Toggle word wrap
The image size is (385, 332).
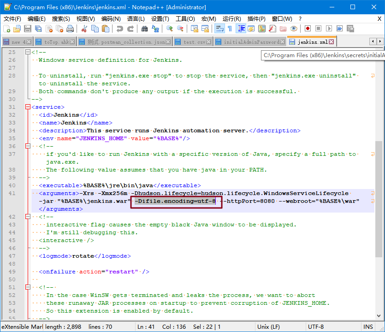[219, 29]
